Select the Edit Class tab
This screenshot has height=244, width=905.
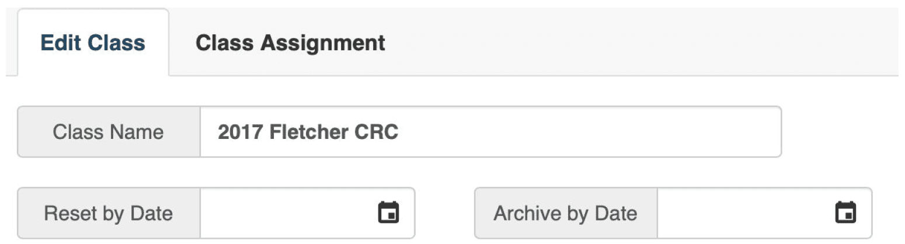(93, 43)
